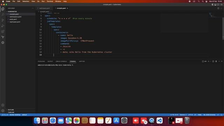Open the Search view in activity bar
The width and height of the screenshot is (224, 126).
3,15
